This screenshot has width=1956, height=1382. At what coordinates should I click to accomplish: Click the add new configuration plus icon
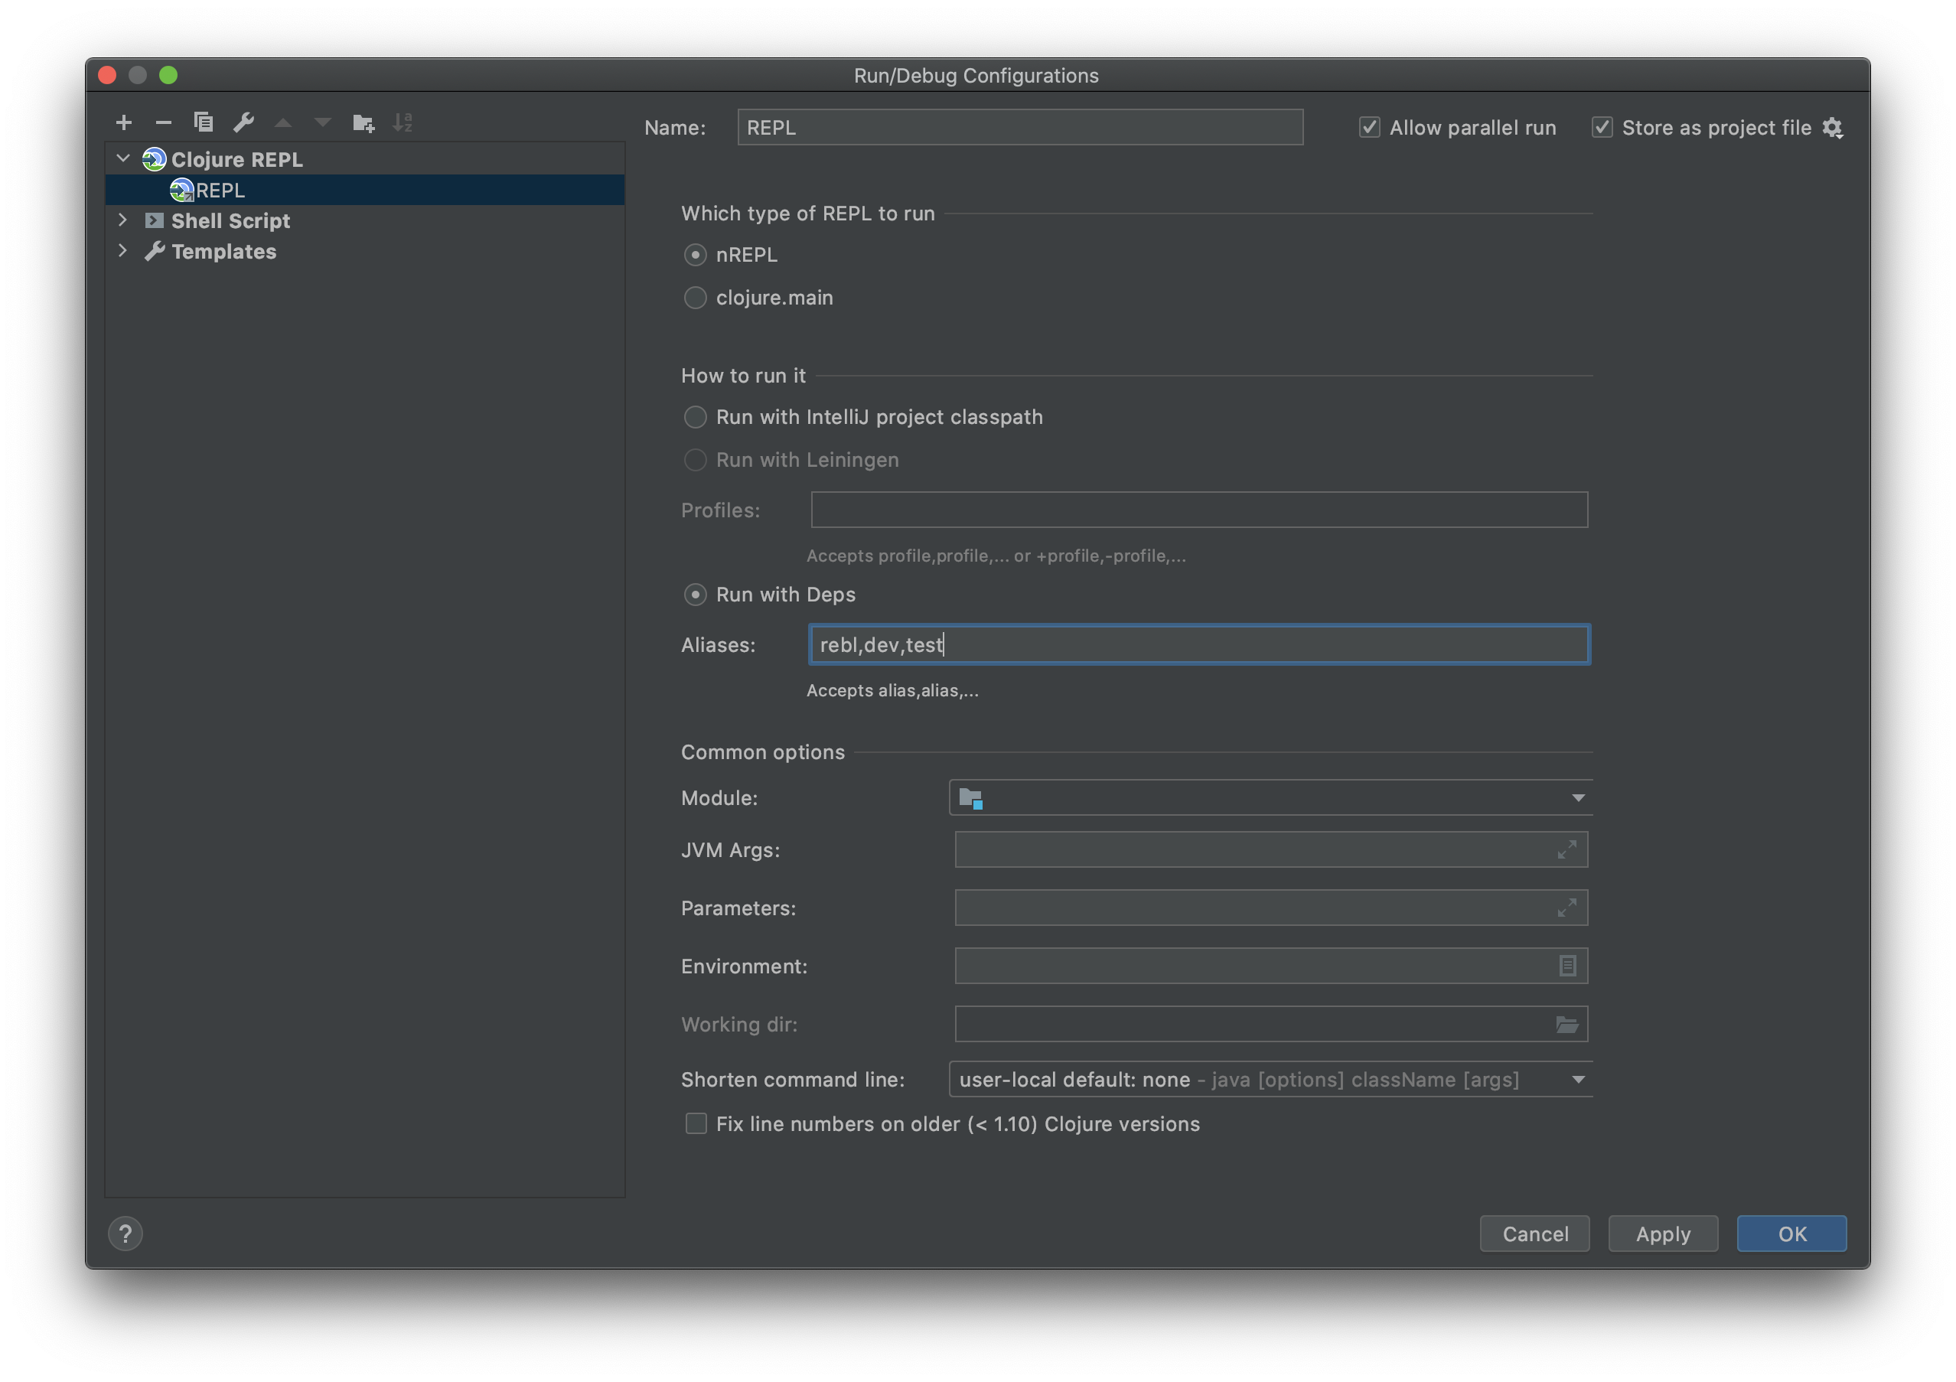tap(123, 122)
